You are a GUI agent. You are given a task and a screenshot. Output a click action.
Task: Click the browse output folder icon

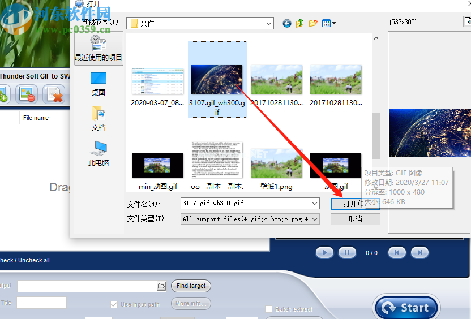pyautogui.click(x=161, y=286)
